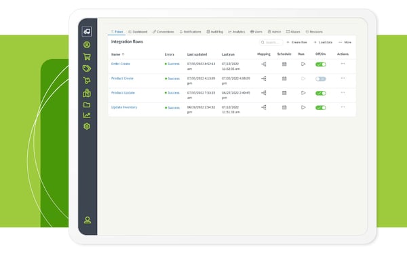Open the More menu in the header

pyautogui.click(x=345, y=42)
